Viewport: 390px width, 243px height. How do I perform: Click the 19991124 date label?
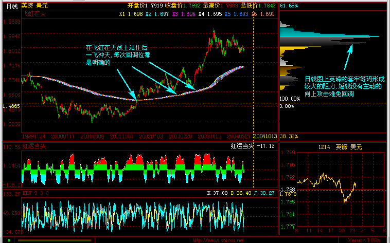[x=34, y=137]
